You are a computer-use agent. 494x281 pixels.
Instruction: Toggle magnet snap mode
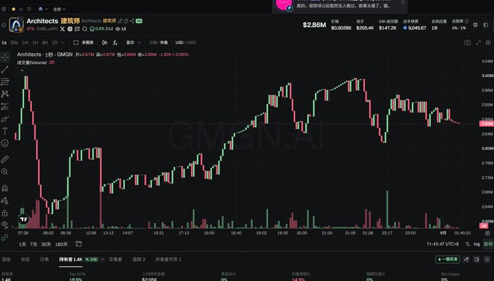tap(5, 188)
